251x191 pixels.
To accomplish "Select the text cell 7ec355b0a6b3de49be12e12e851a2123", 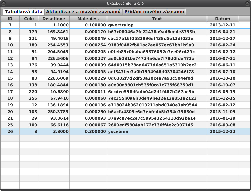I will 157,98.
